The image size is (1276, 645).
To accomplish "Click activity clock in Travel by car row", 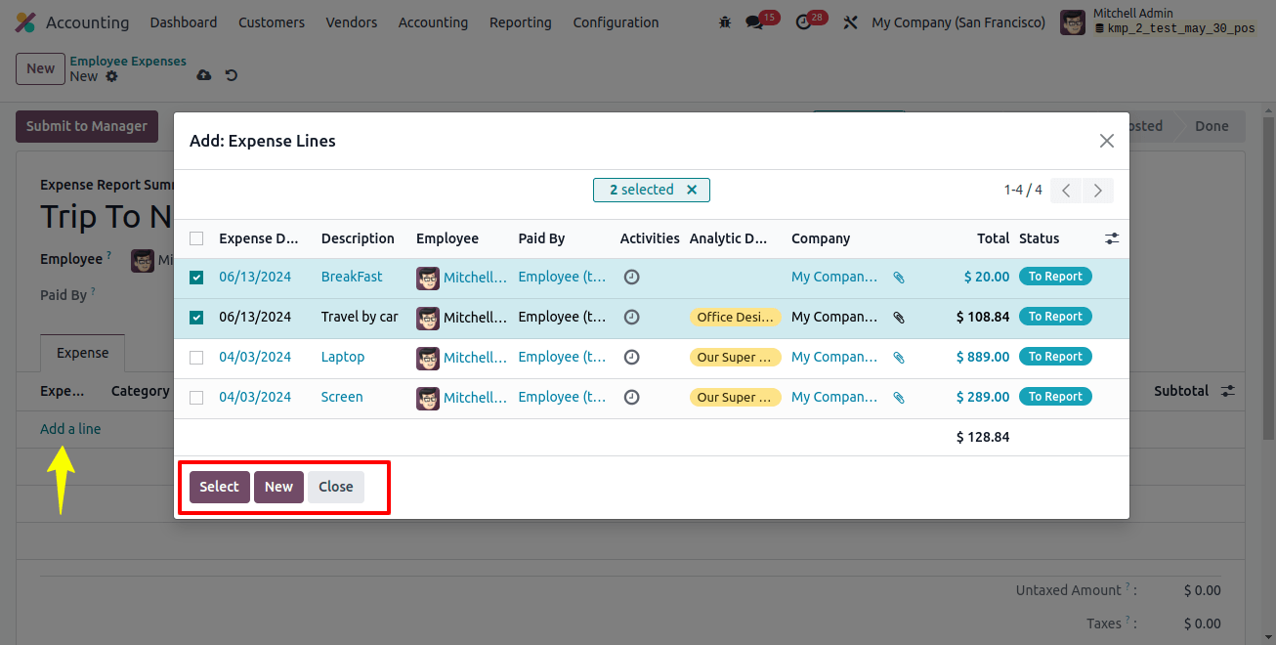I will (x=632, y=317).
